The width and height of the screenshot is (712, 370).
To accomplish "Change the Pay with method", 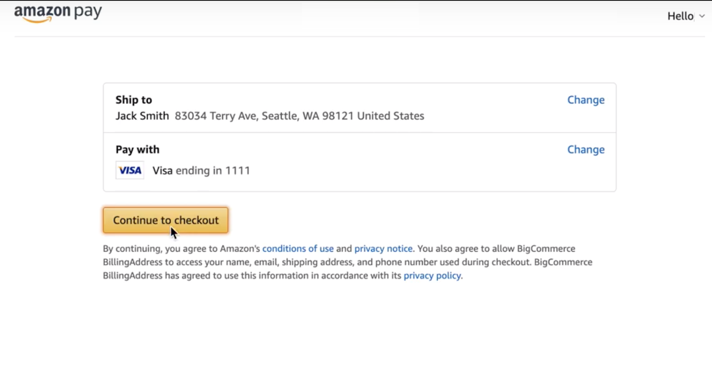I will [586, 149].
